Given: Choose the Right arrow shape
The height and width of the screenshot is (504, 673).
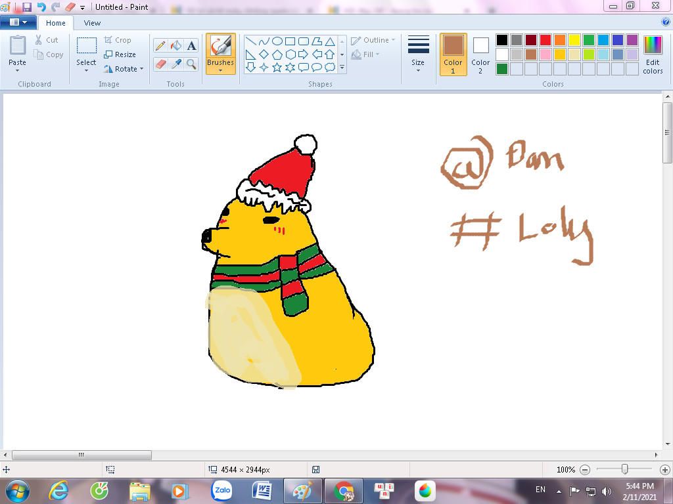Looking at the screenshot, I should click(304, 54).
